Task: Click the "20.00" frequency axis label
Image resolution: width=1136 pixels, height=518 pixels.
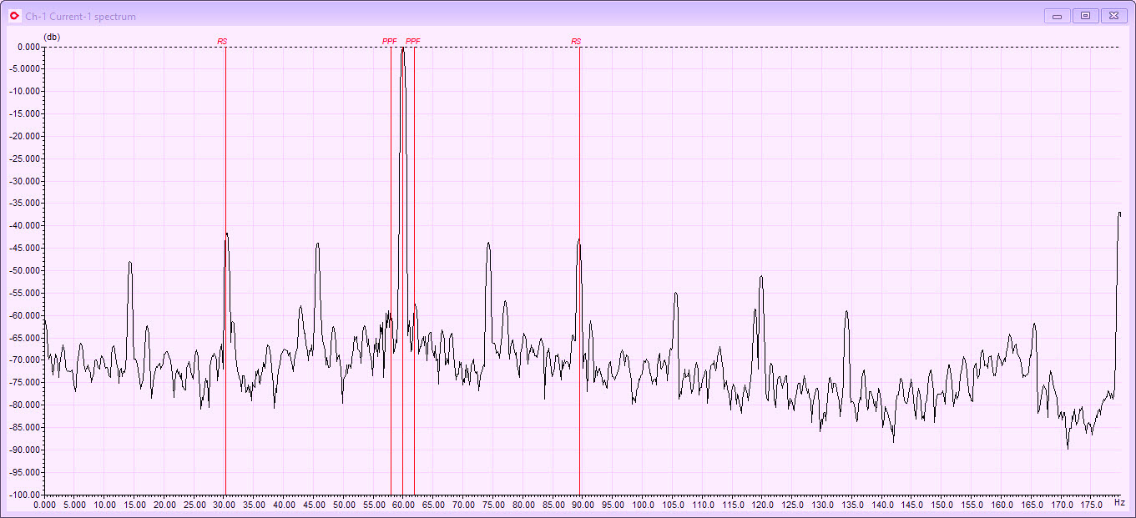Action: point(164,505)
